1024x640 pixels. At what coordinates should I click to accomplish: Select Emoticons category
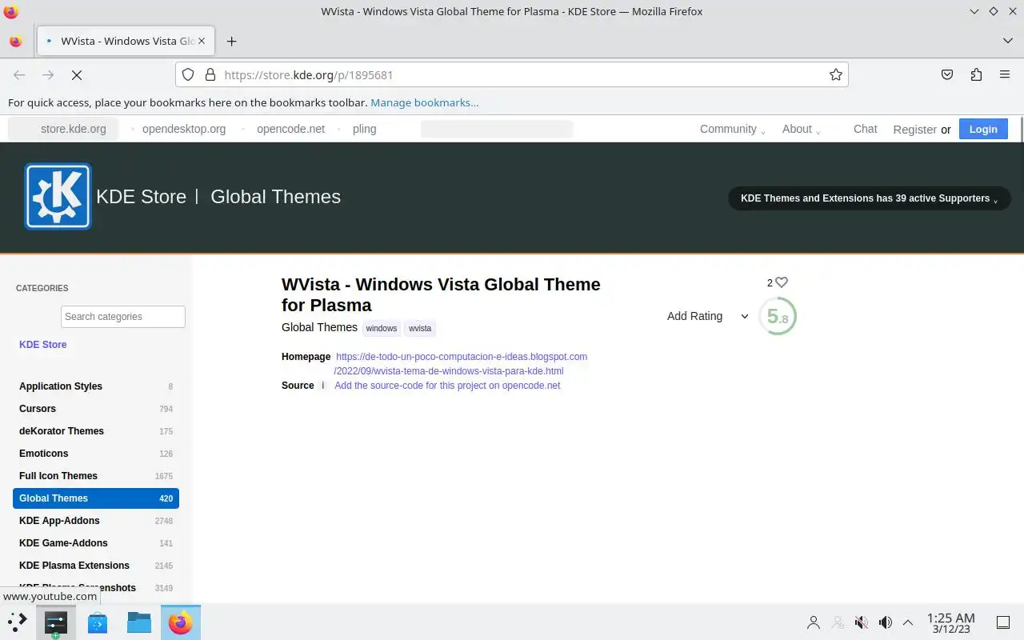click(x=96, y=454)
